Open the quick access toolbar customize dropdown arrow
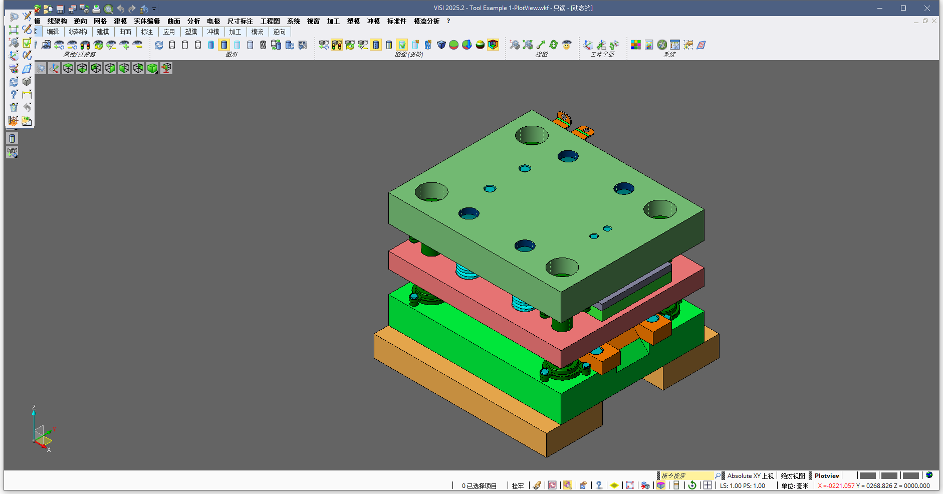943x494 pixels. point(154,9)
